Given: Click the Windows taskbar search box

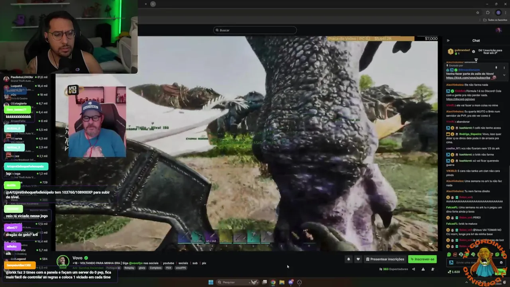Looking at the screenshot, I should (x=237, y=282).
